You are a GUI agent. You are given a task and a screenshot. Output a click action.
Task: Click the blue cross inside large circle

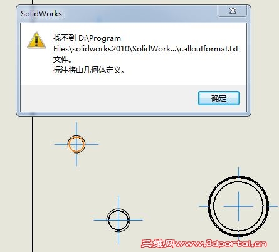click(x=238, y=206)
